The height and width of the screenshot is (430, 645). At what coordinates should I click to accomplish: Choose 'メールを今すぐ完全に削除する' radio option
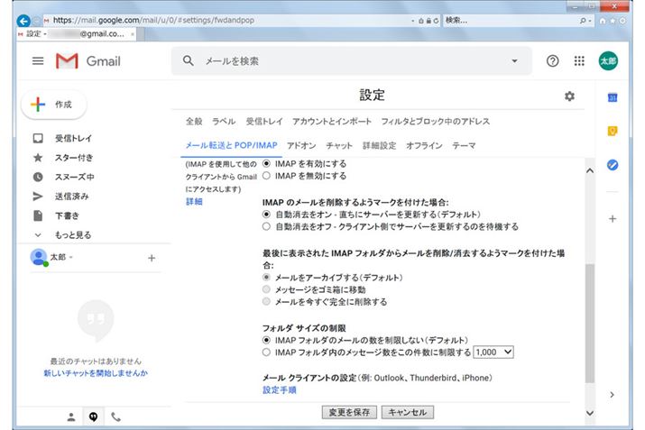pyautogui.click(x=266, y=302)
